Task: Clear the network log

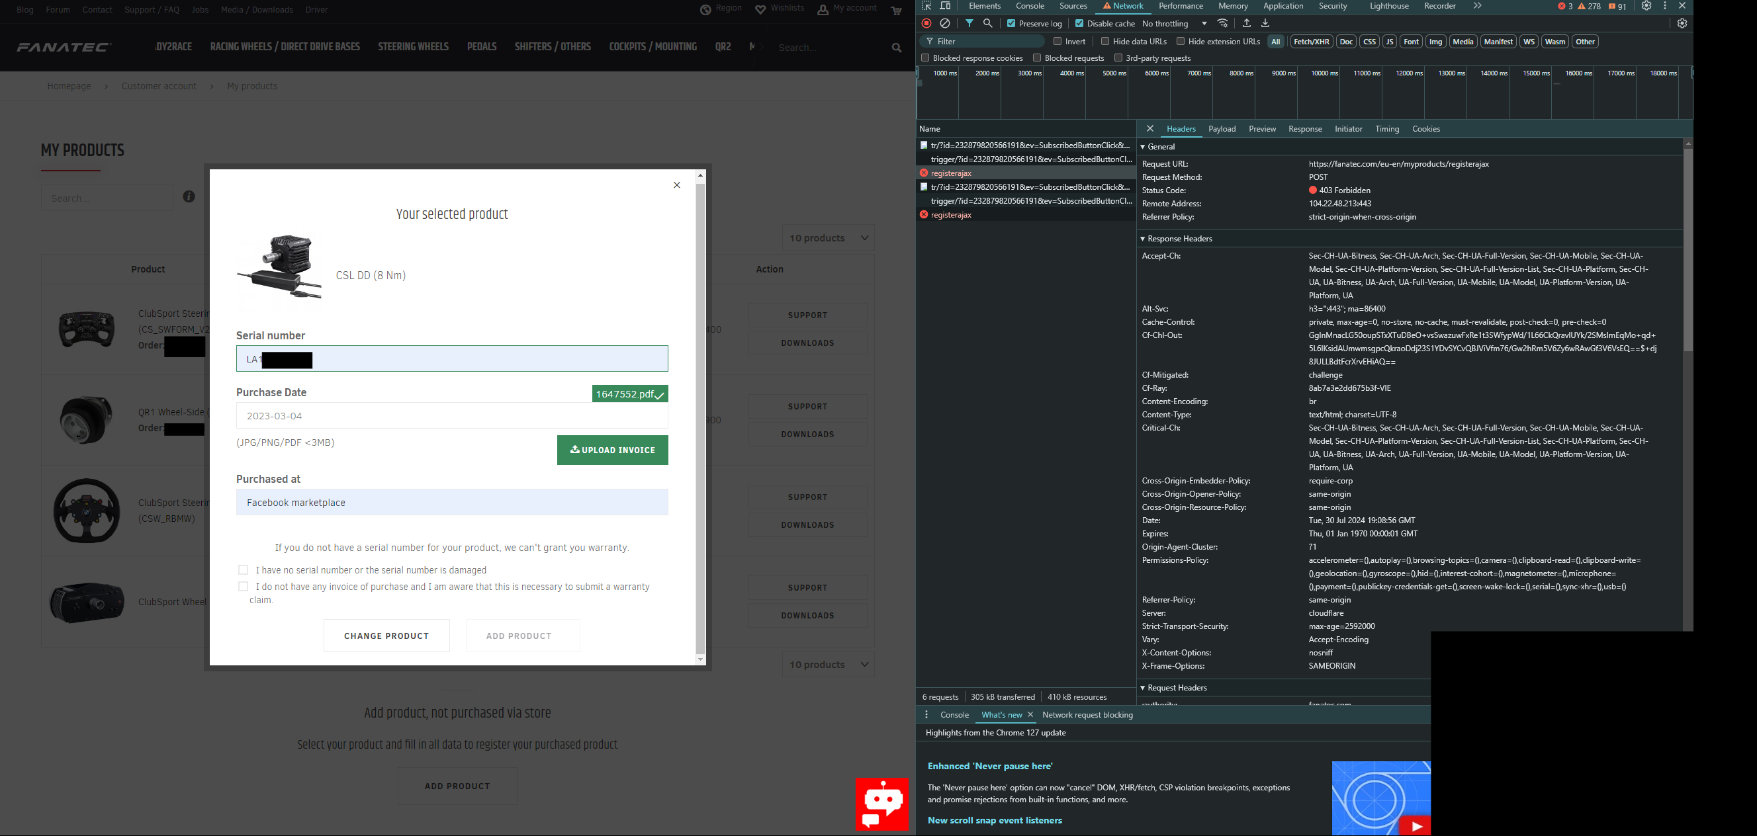Action: tap(946, 23)
